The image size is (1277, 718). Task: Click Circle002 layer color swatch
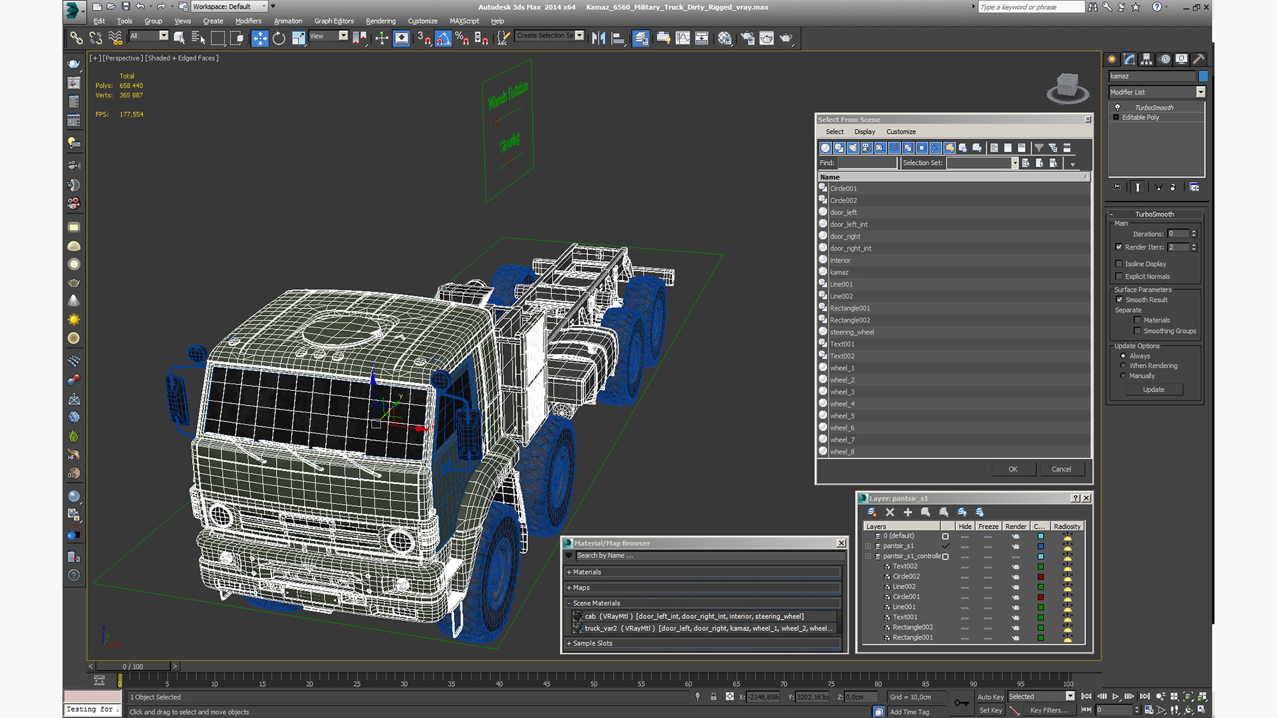(1041, 576)
